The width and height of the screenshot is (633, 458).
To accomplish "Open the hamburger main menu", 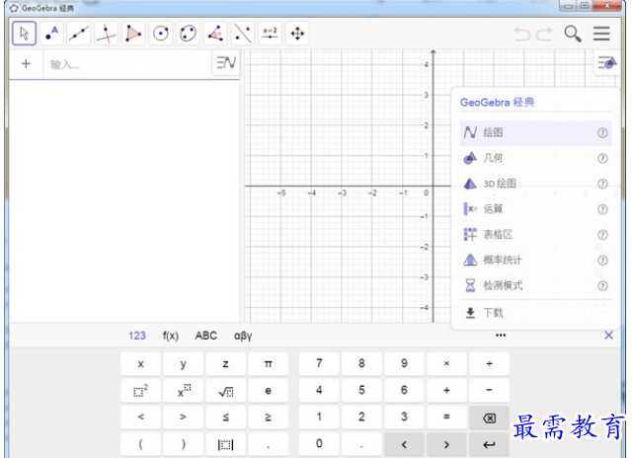I will click(x=601, y=34).
